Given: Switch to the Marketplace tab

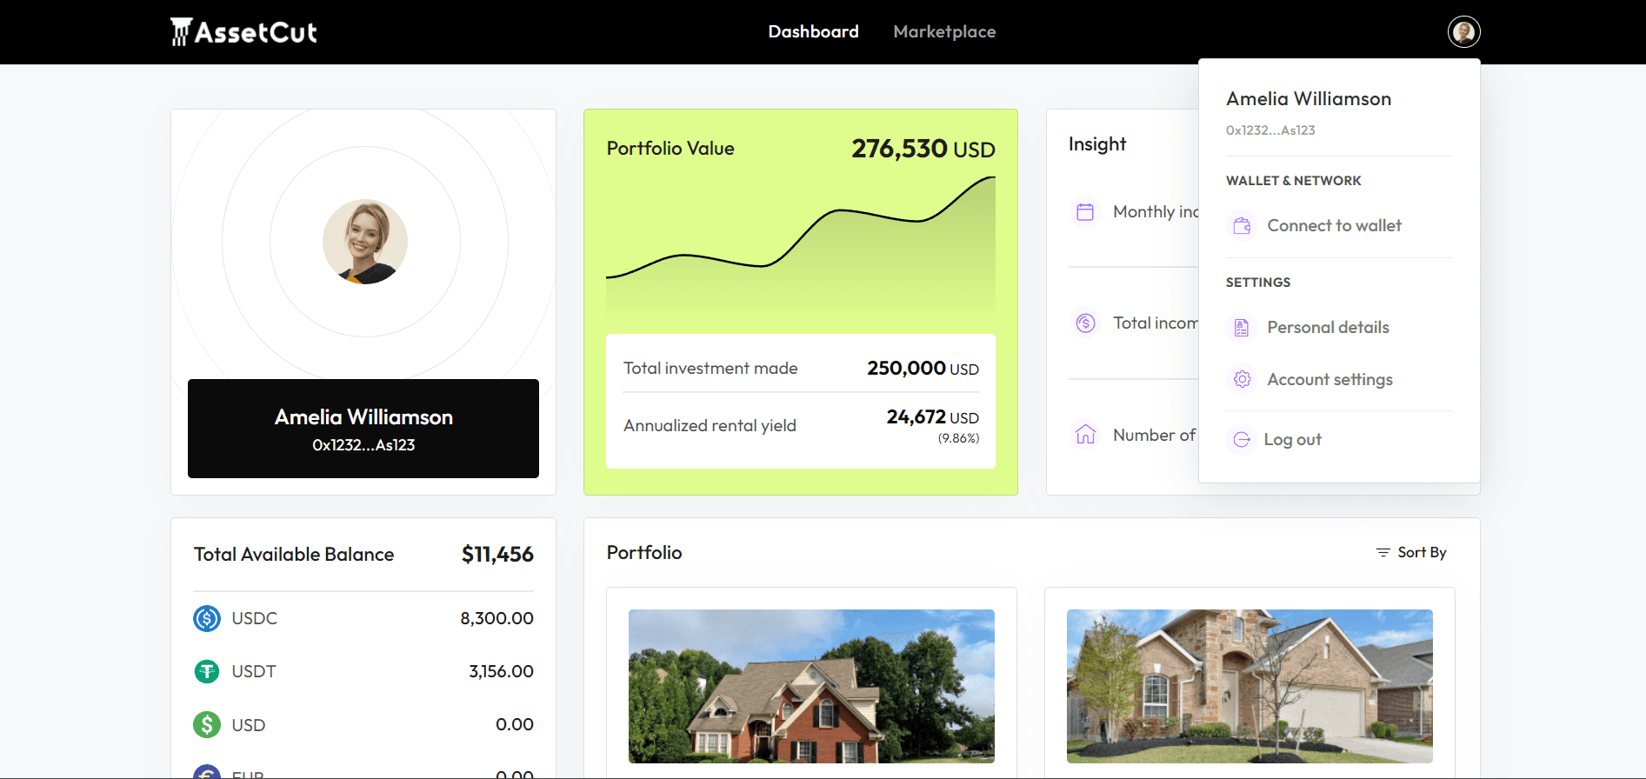Looking at the screenshot, I should pos(944,32).
